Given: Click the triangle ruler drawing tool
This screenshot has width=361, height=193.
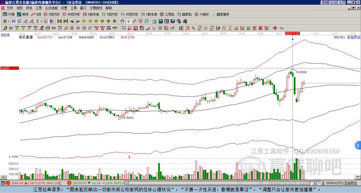Looking at the screenshot, I should click(66, 28).
